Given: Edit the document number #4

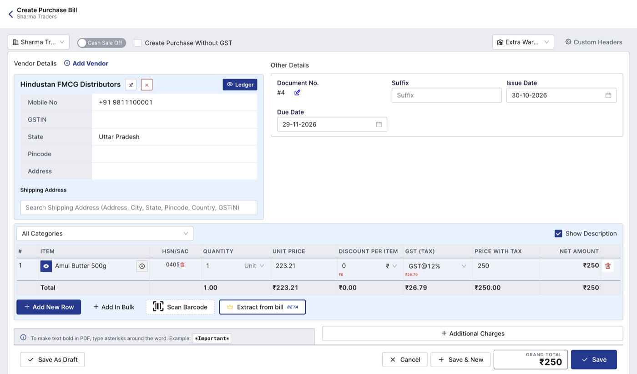Looking at the screenshot, I should (297, 93).
